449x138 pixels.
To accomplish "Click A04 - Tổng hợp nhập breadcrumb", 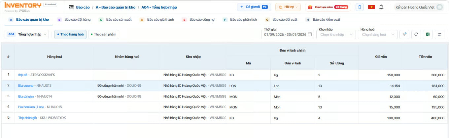I will (x=159, y=7).
